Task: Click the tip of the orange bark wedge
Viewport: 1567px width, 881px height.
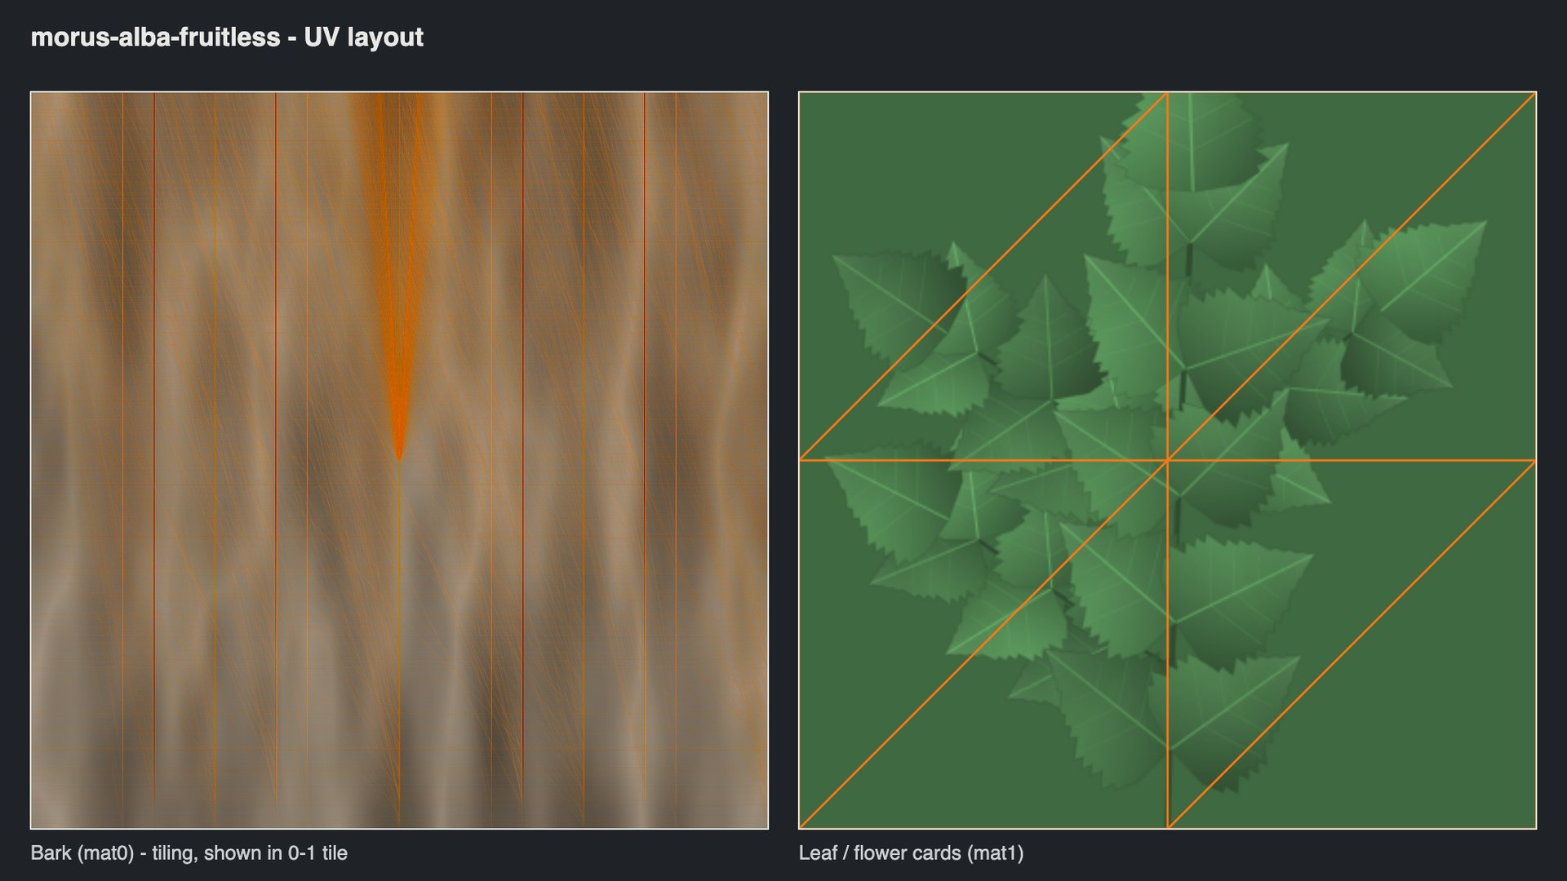Action: pos(399,459)
